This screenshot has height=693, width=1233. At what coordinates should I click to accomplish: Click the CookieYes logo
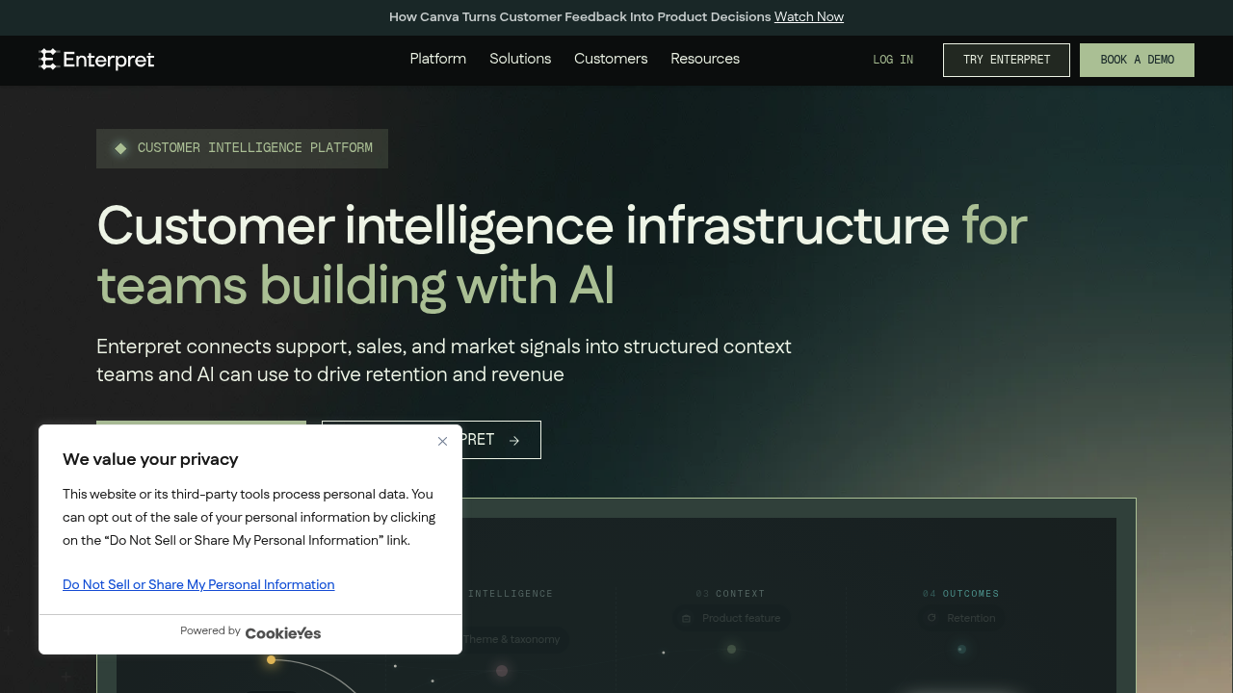283,632
